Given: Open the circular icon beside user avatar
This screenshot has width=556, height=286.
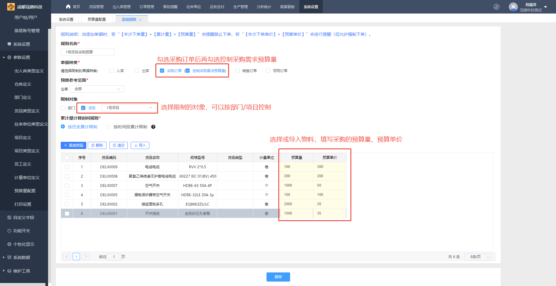Looking at the screenshot, I should pyautogui.click(x=496, y=7).
